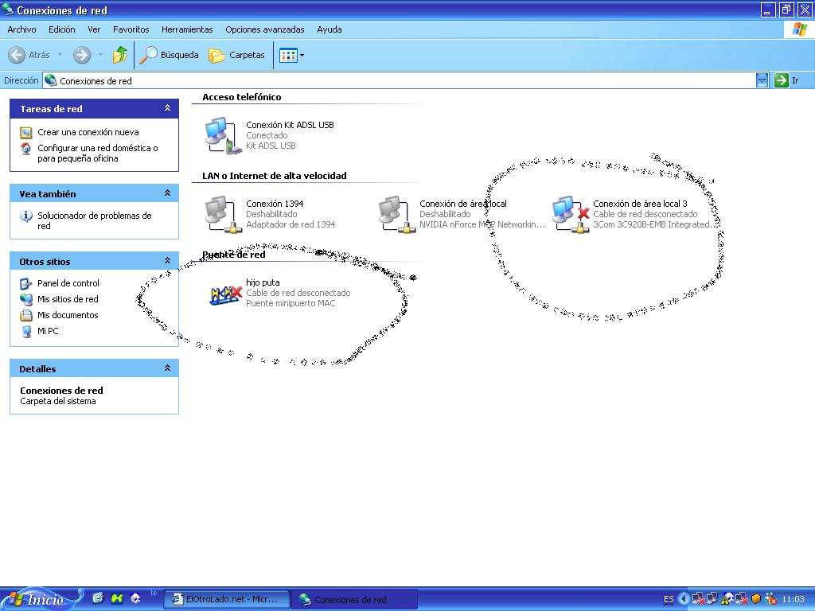This screenshot has width=815, height=611.
Task: Collapse the Tareas de red panel
Action: (167, 108)
